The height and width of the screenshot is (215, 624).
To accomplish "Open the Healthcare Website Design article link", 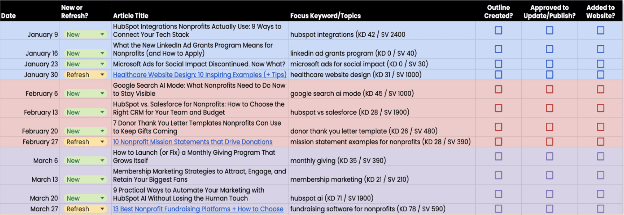I will pyautogui.click(x=200, y=75).
